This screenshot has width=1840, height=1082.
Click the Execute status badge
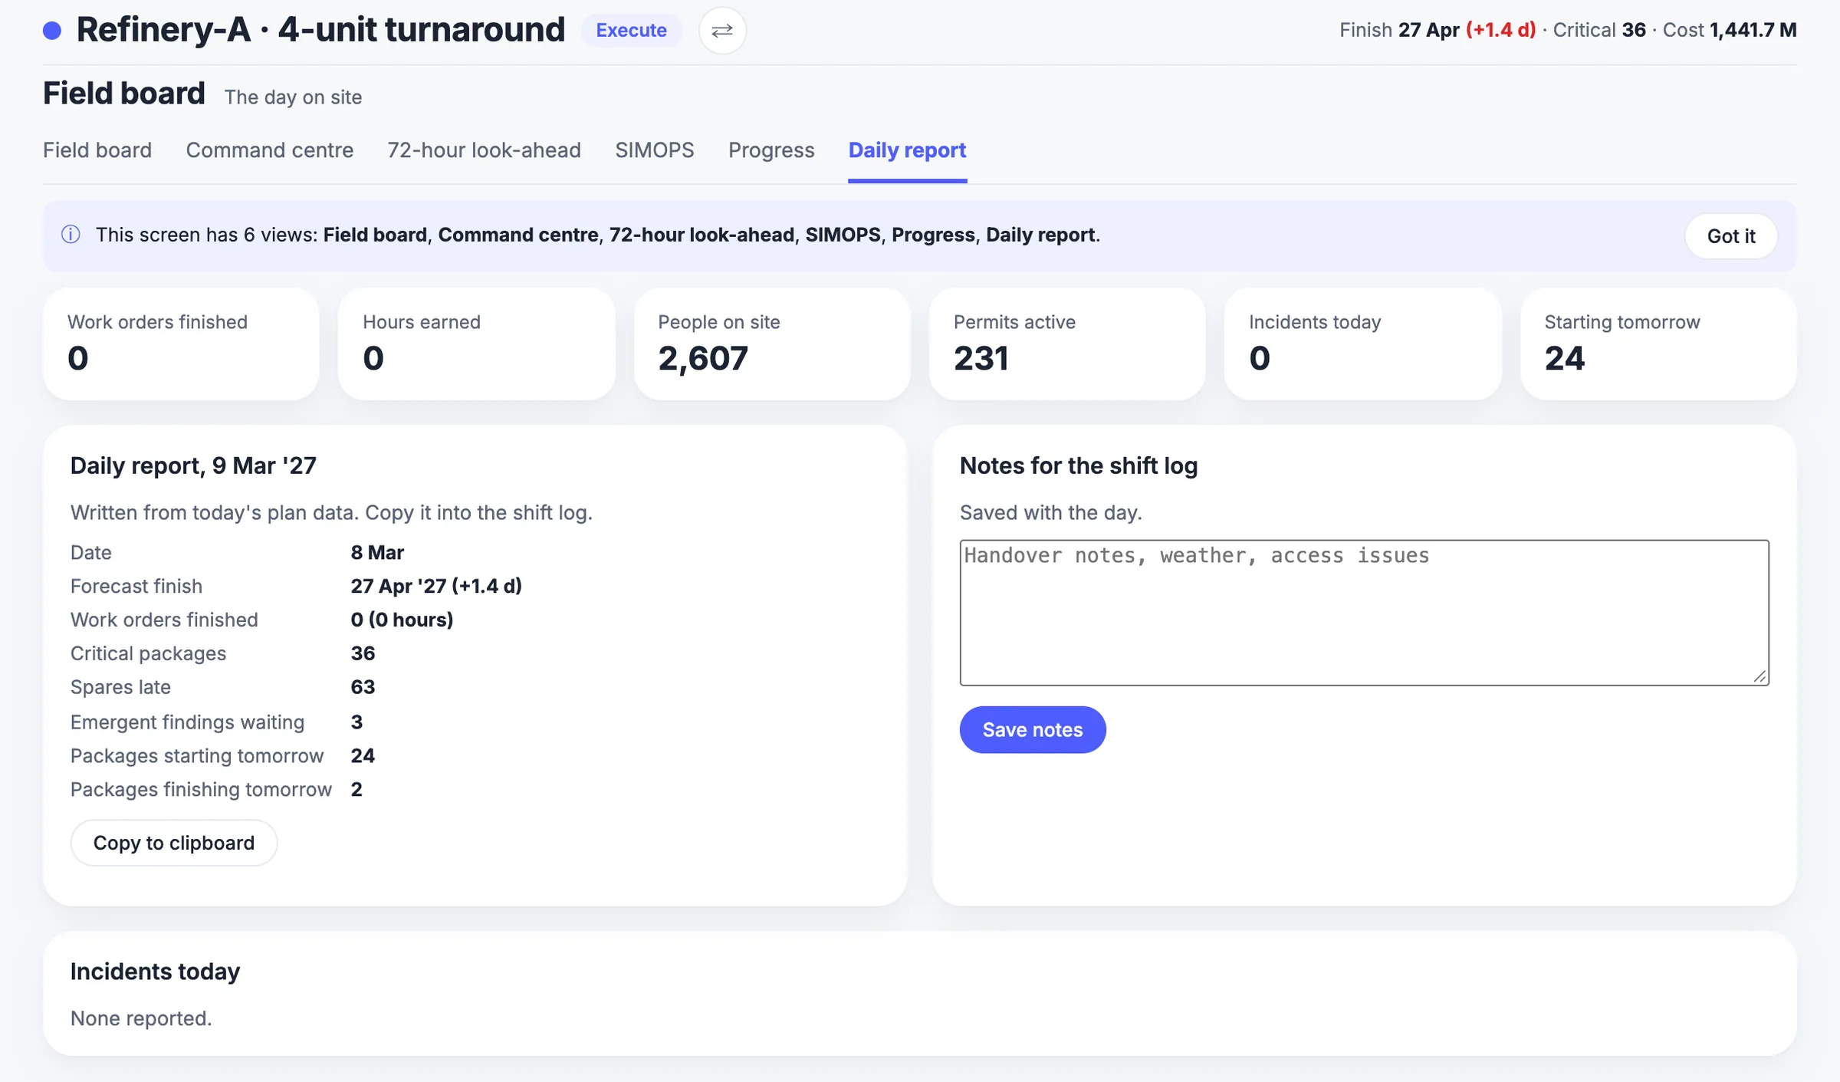coord(631,31)
